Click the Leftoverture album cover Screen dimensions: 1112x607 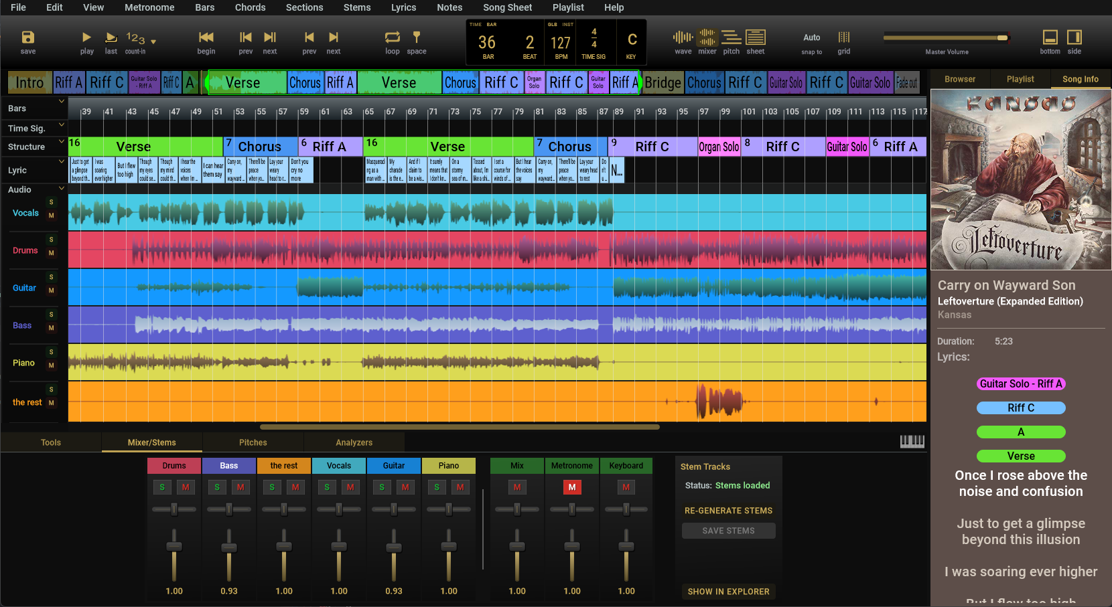tap(1021, 179)
